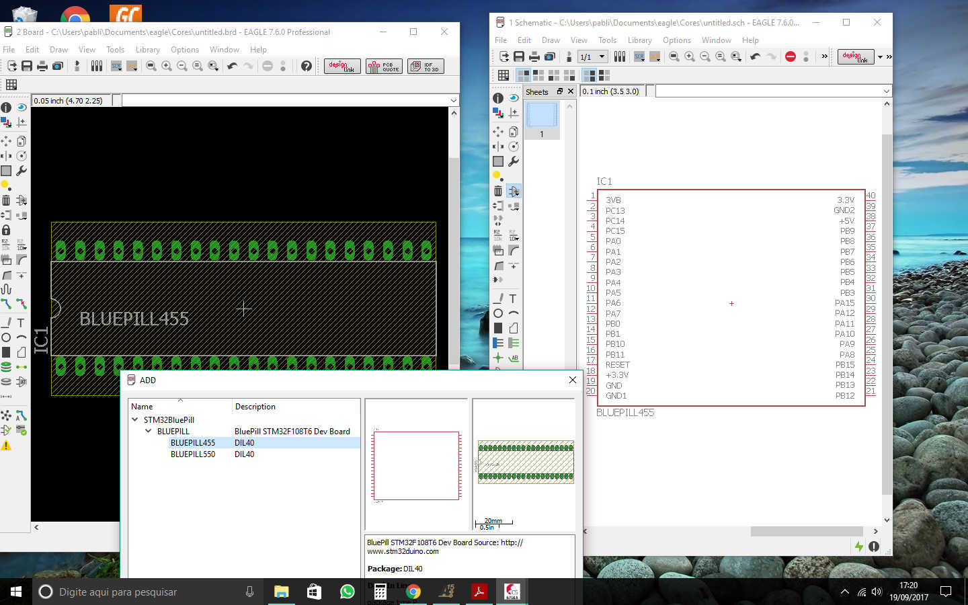Click Save icon in Board toolbar
The width and height of the screenshot is (968, 605).
click(x=27, y=66)
